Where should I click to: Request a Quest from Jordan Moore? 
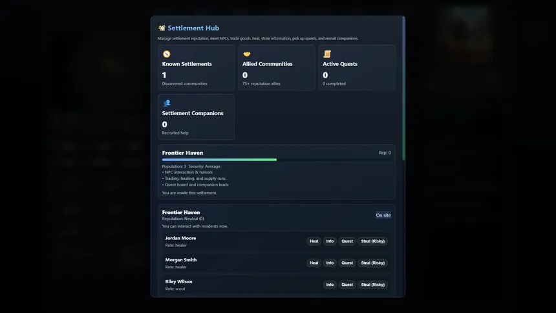(x=347, y=241)
